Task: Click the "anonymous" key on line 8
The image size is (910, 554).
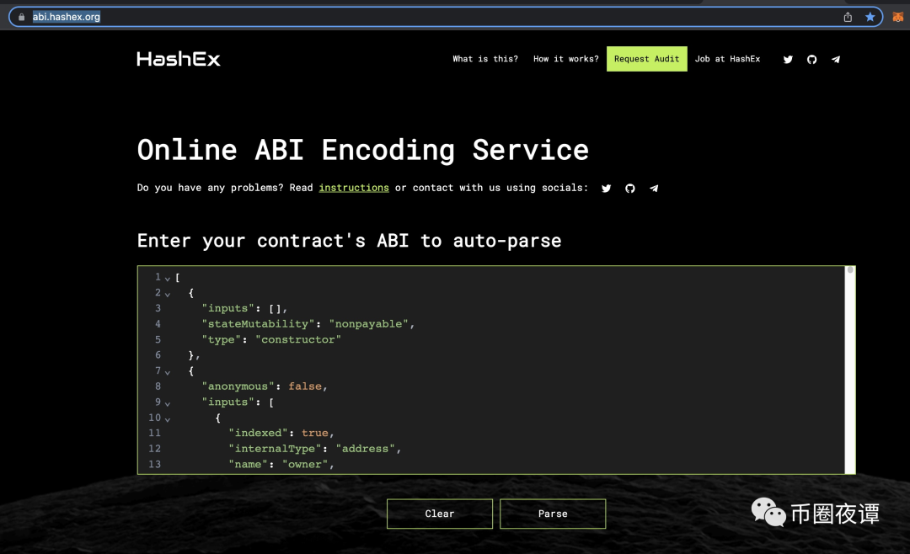Action: [238, 386]
